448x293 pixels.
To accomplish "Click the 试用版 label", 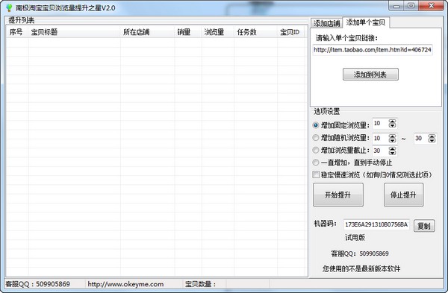I will pos(355,237).
